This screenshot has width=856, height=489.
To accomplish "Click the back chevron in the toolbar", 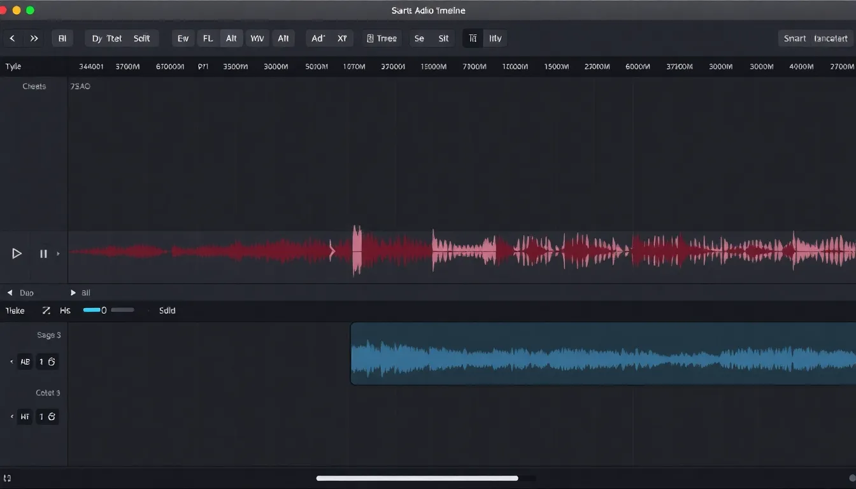I will (x=12, y=38).
